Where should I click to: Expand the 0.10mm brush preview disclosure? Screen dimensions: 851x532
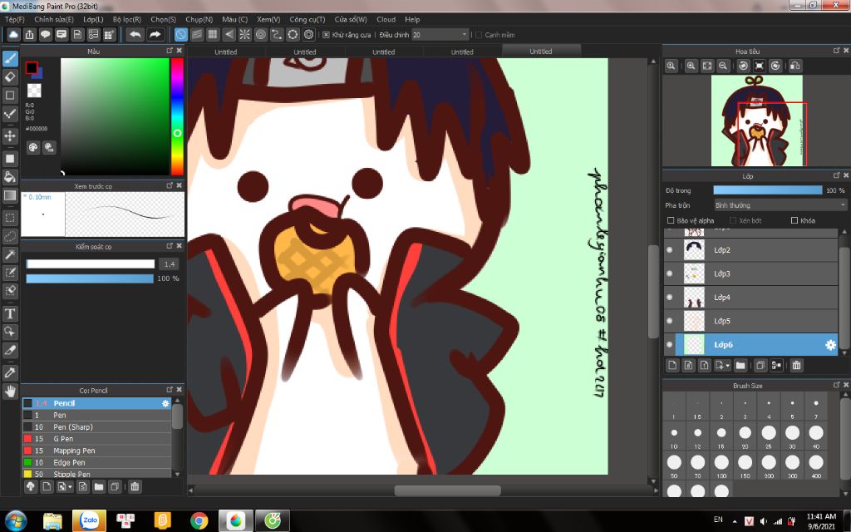[25, 196]
